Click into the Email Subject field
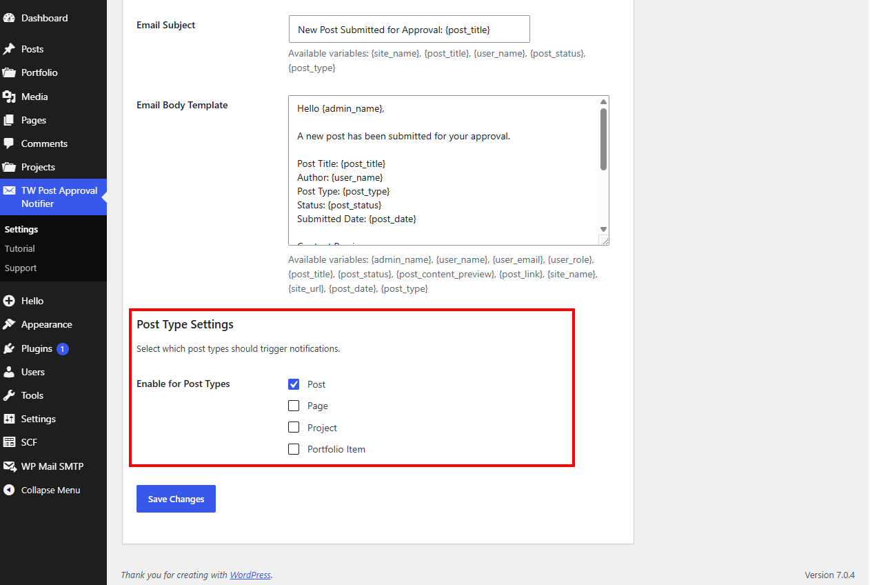 point(409,30)
